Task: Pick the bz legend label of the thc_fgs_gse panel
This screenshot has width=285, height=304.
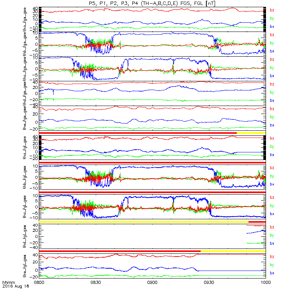Action: coord(272,60)
